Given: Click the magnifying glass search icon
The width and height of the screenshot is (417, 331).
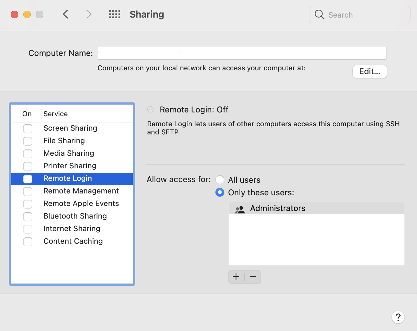Looking at the screenshot, I should coord(319,14).
